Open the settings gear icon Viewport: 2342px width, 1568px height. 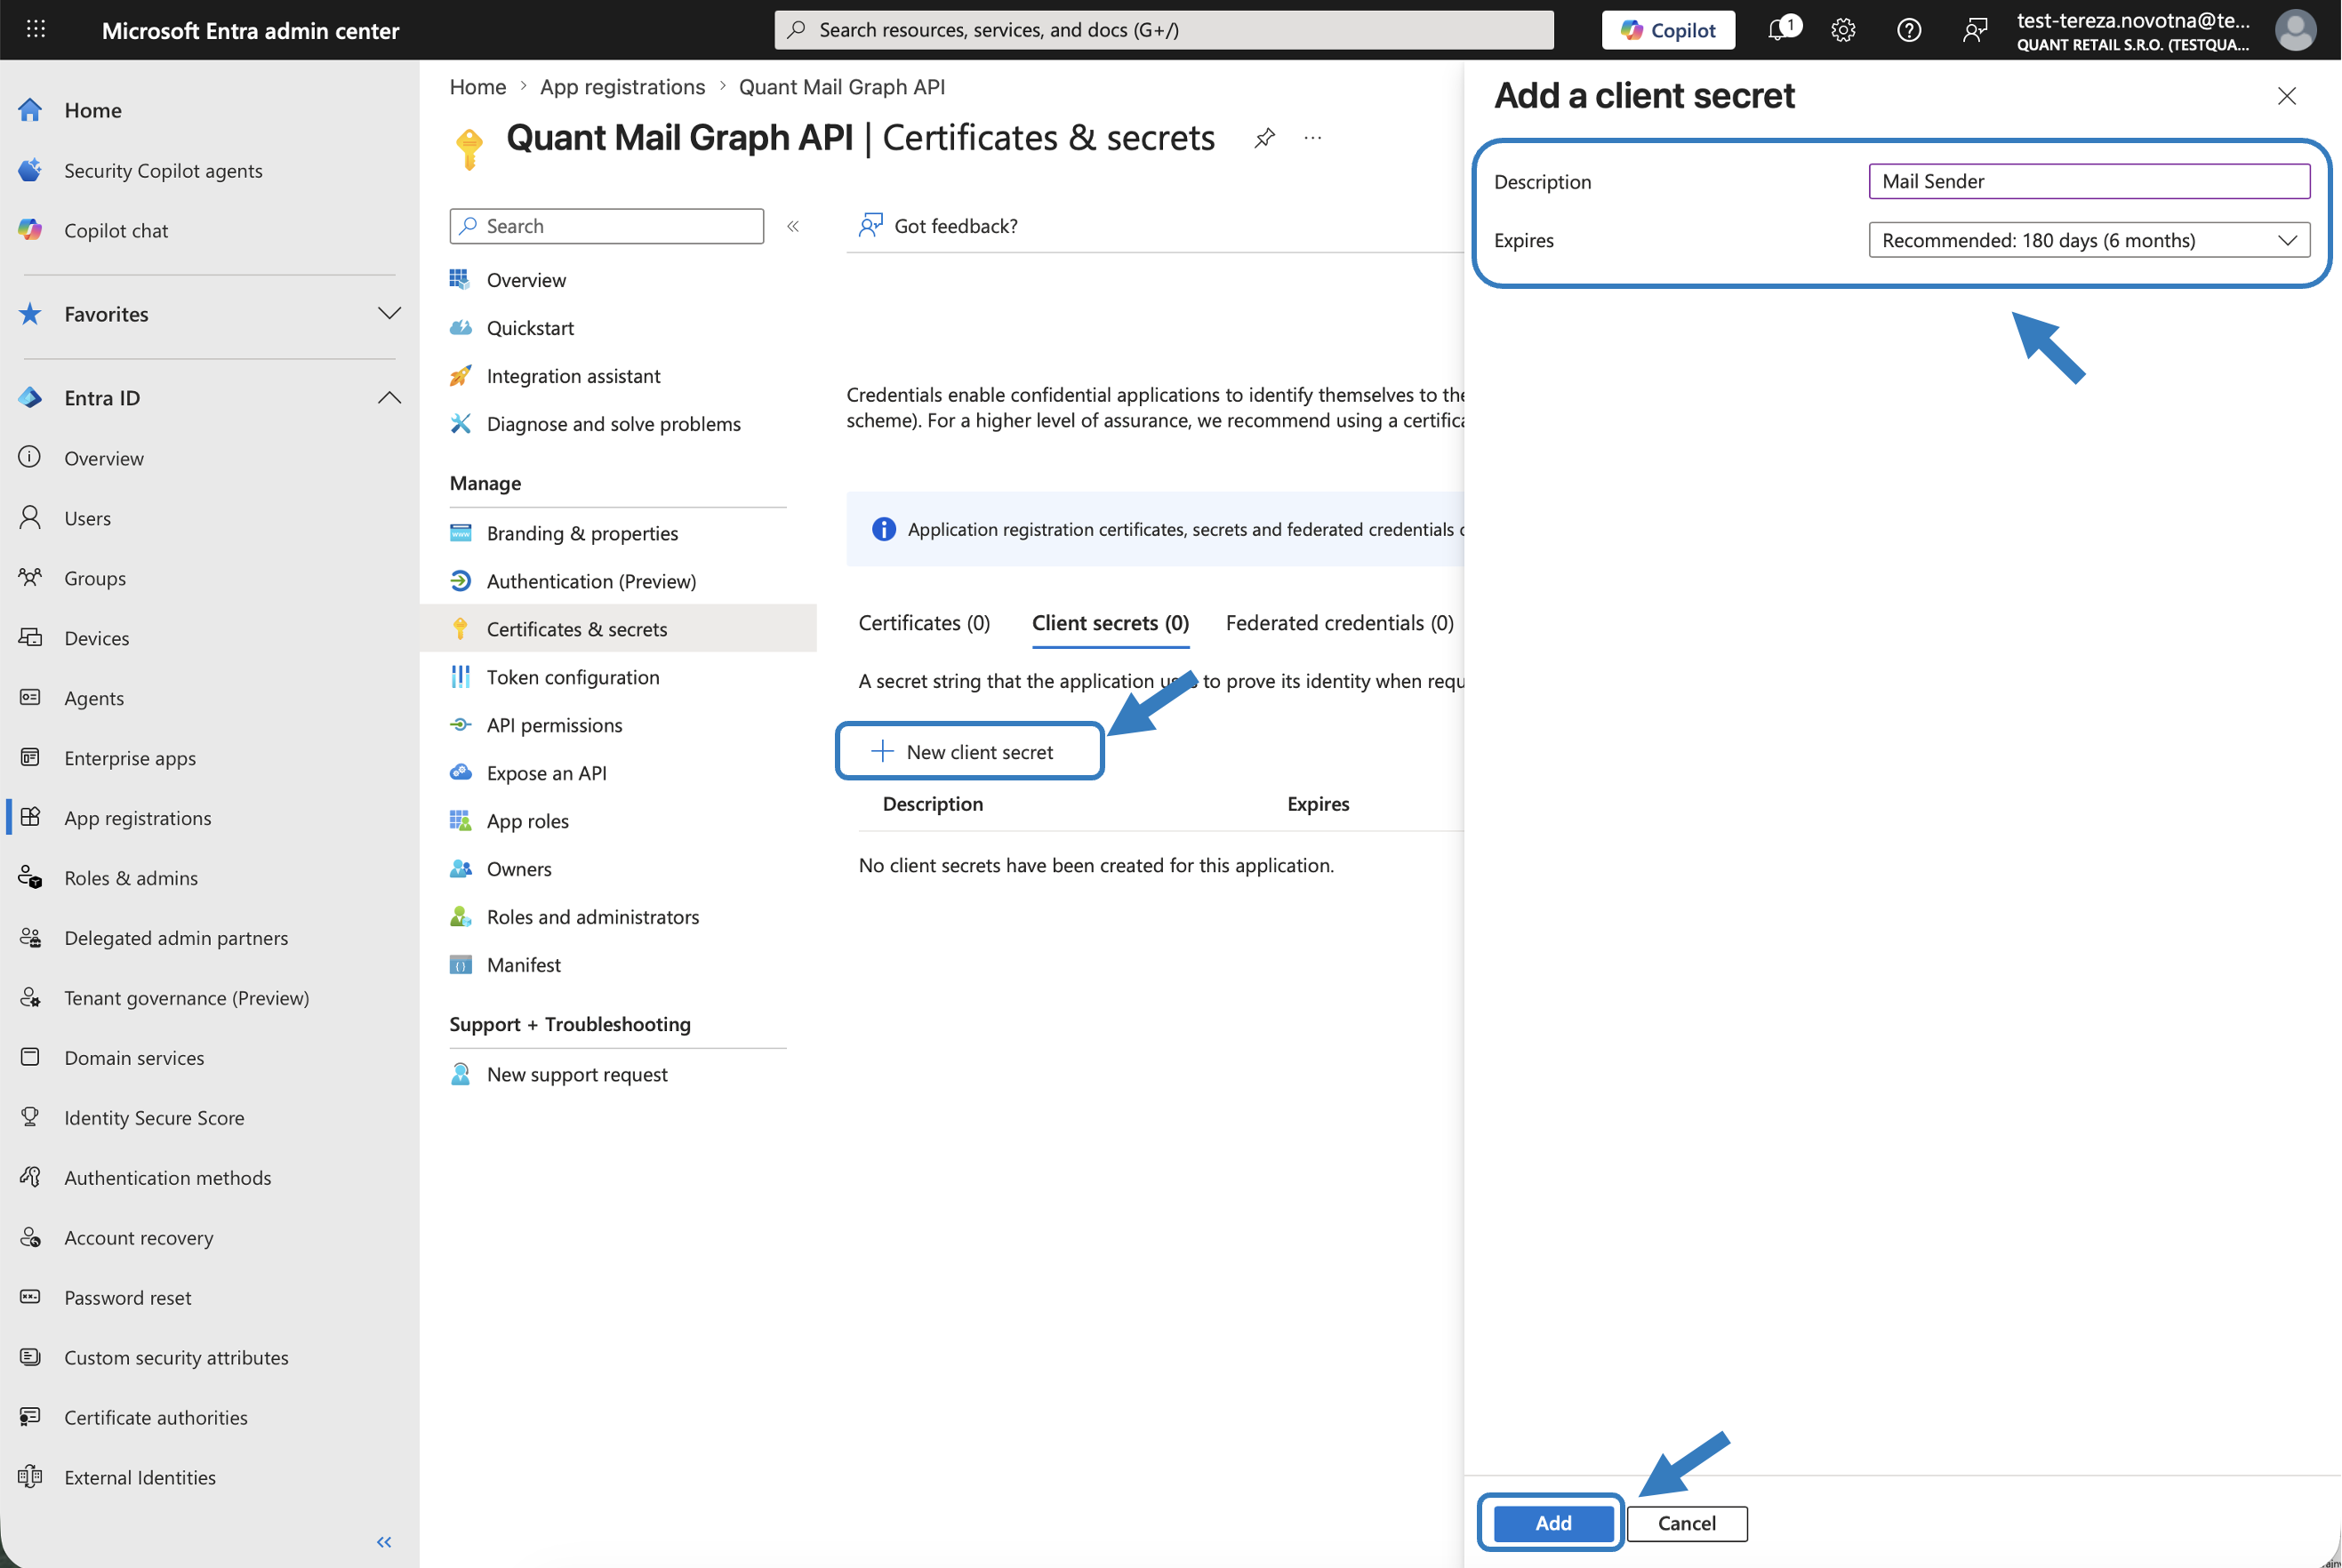1843,30
